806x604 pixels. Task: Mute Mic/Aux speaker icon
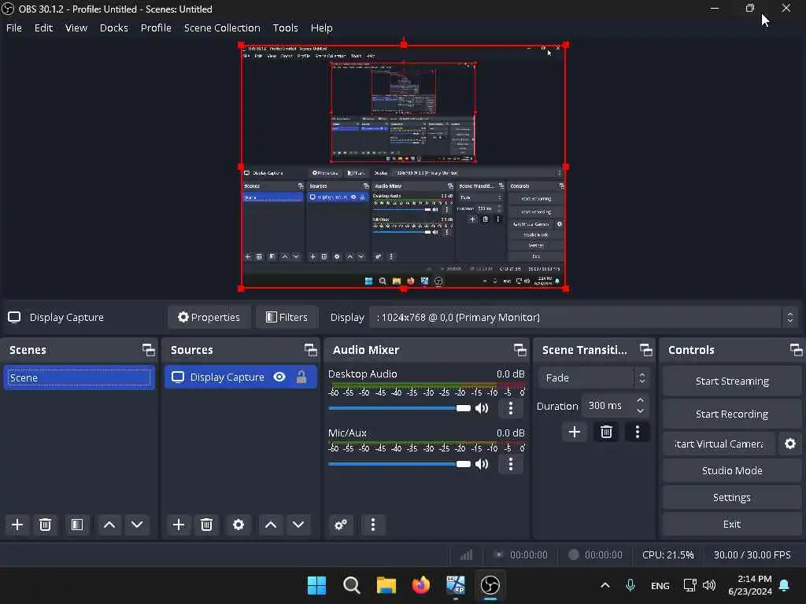482,464
